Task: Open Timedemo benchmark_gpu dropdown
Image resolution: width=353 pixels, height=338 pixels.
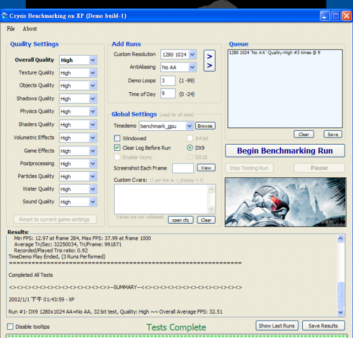Action: point(189,126)
